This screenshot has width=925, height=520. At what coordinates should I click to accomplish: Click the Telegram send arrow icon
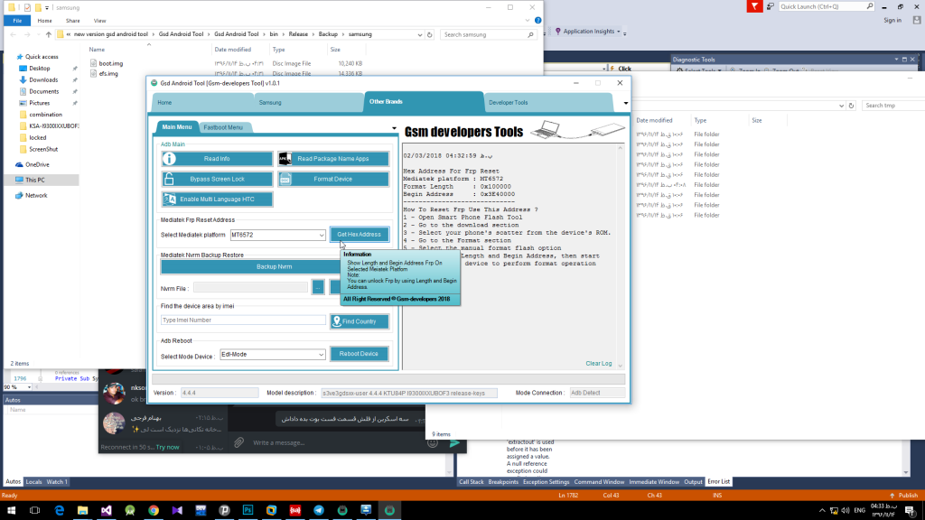455,442
